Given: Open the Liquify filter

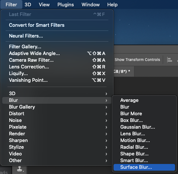Looking at the screenshot, I should 57,74.
